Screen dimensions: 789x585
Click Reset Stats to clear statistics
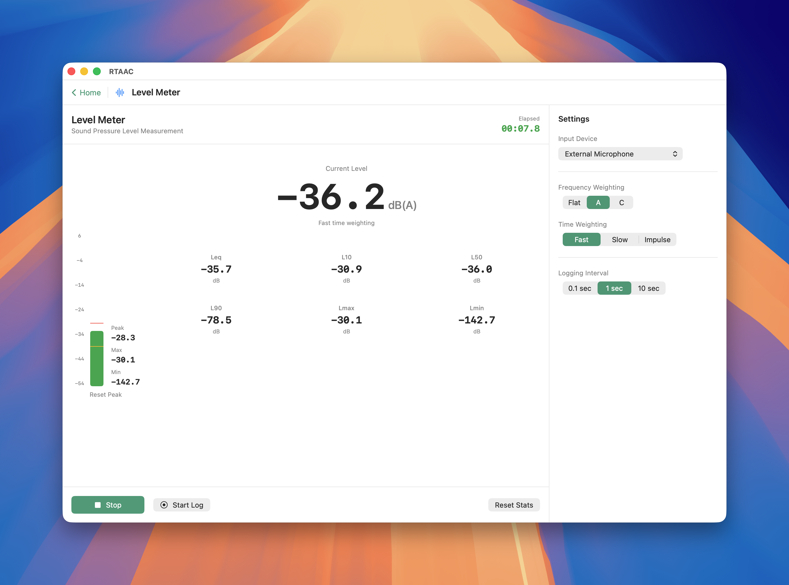pyautogui.click(x=514, y=505)
